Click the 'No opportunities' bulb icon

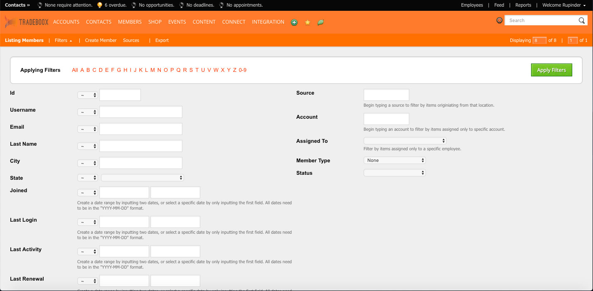pos(134,5)
